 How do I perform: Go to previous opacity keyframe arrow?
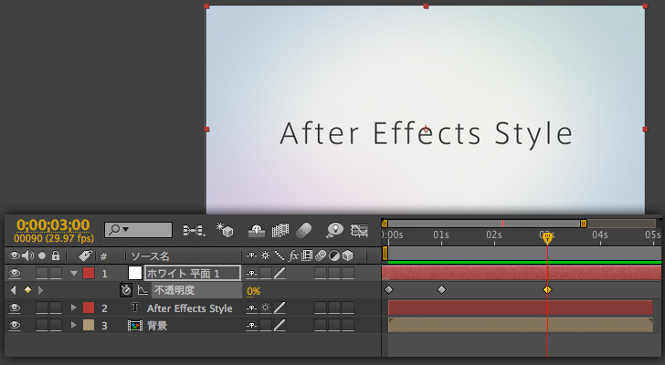click(x=13, y=290)
